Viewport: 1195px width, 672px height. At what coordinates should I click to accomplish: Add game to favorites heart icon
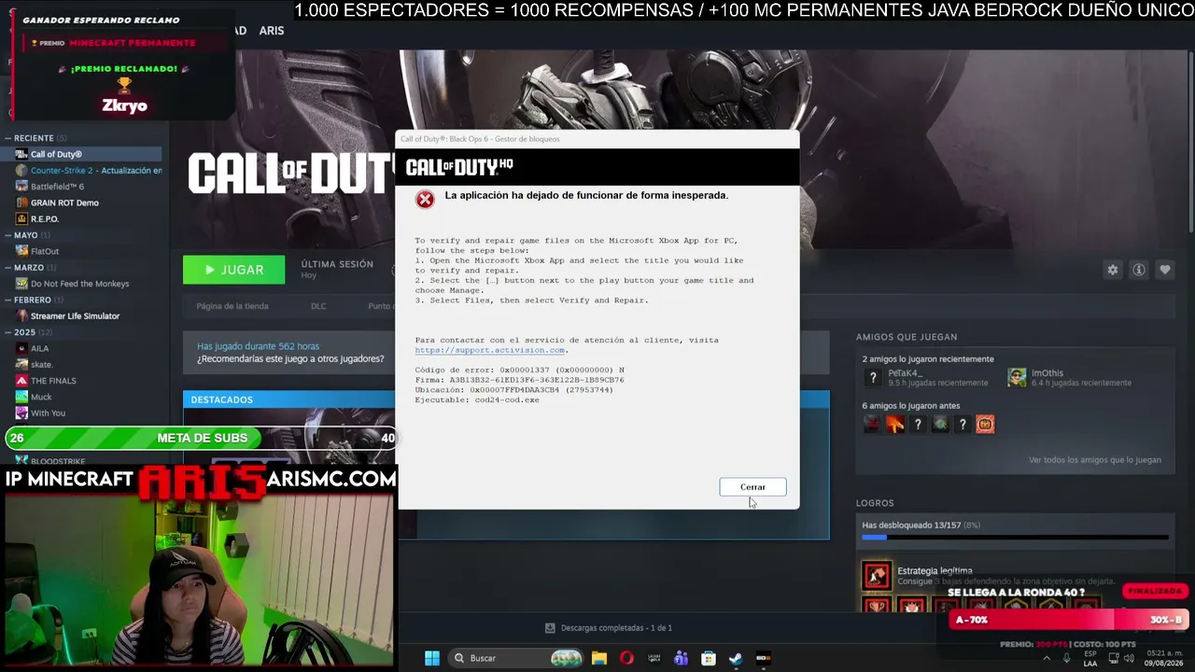[1165, 270]
